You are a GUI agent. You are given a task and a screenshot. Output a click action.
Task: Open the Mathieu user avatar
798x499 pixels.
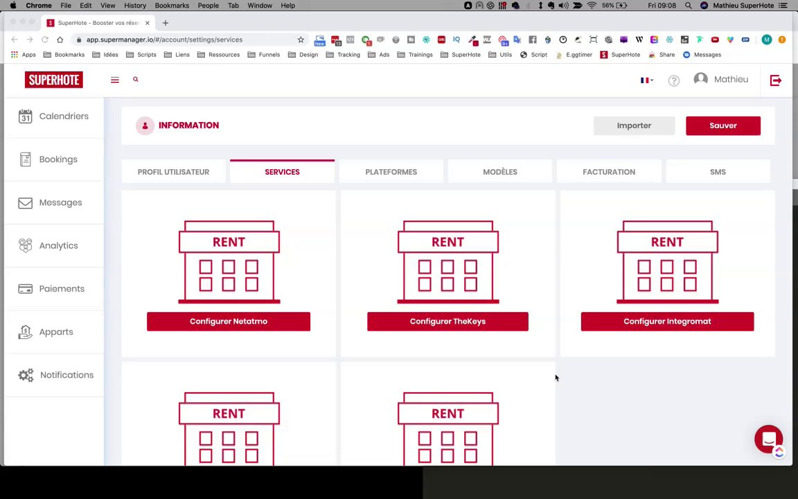pyautogui.click(x=701, y=79)
